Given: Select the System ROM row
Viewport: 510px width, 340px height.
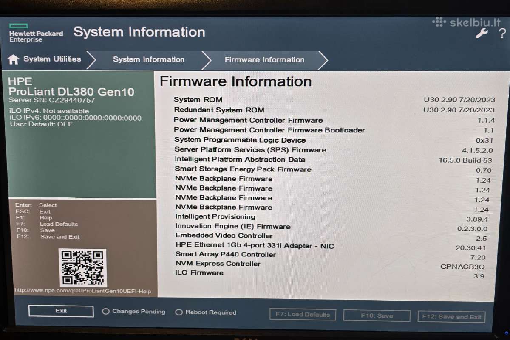Looking at the screenshot, I should point(334,100).
